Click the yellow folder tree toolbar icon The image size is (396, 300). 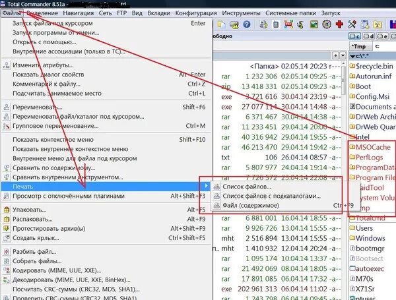(378, 24)
